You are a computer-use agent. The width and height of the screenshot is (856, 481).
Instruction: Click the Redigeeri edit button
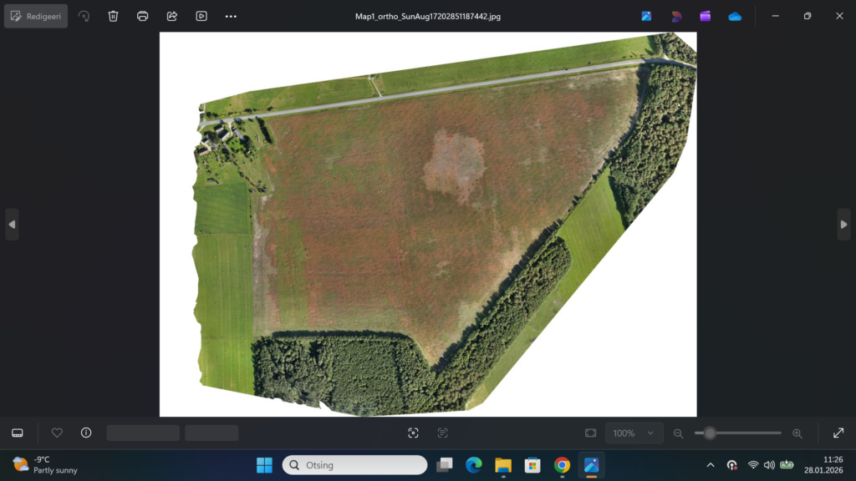tap(36, 16)
